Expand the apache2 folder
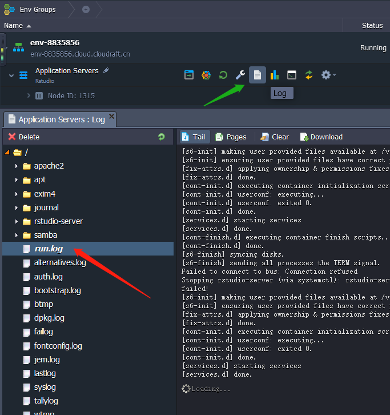The width and height of the screenshot is (390, 415). [x=17, y=166]
